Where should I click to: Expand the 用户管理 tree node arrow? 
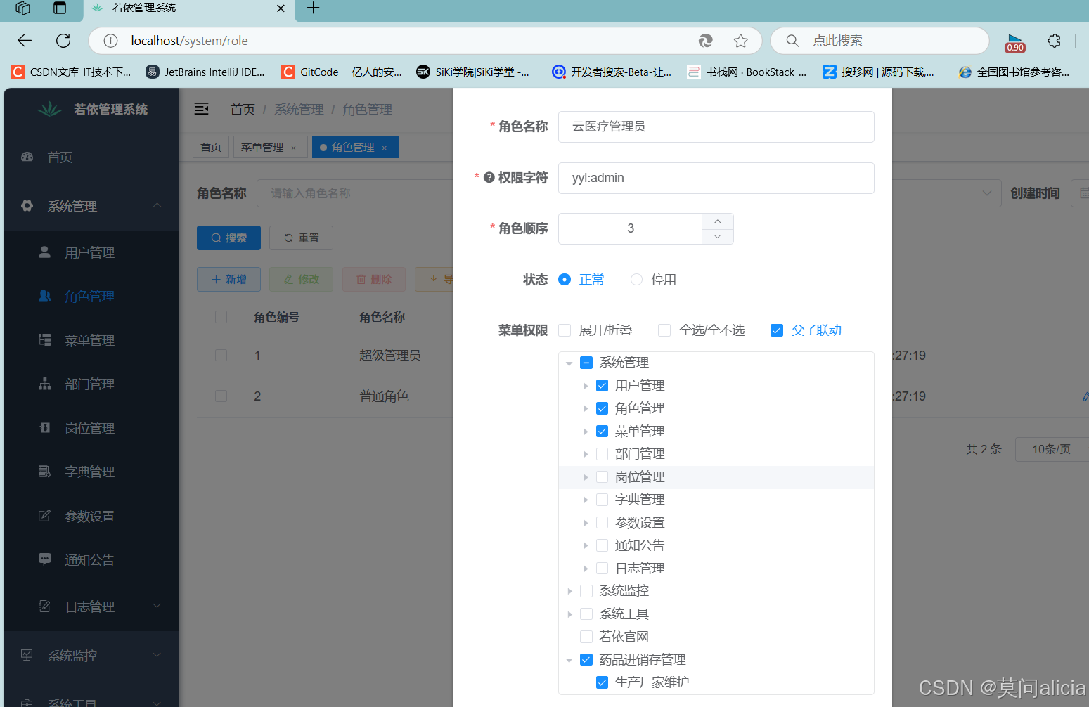[x=586, y=386]
